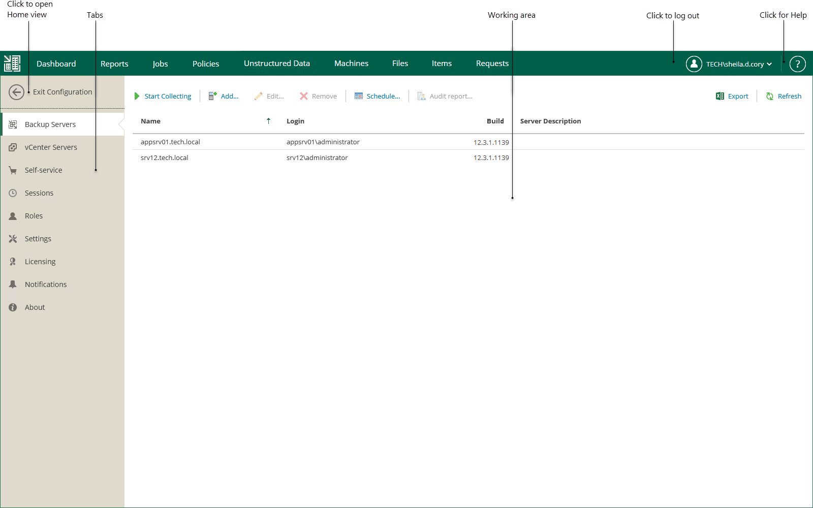The width and height of the screenshot is (813, 508).
Task: Sort by the Name column header
Action: [150, 121]
